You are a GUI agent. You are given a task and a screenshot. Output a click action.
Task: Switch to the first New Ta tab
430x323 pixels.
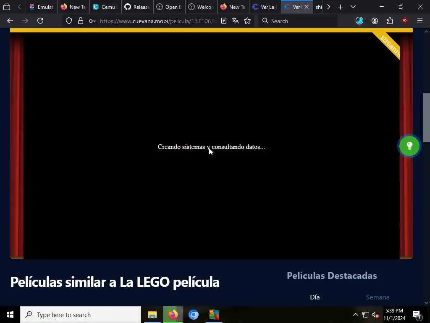(73, 7)
